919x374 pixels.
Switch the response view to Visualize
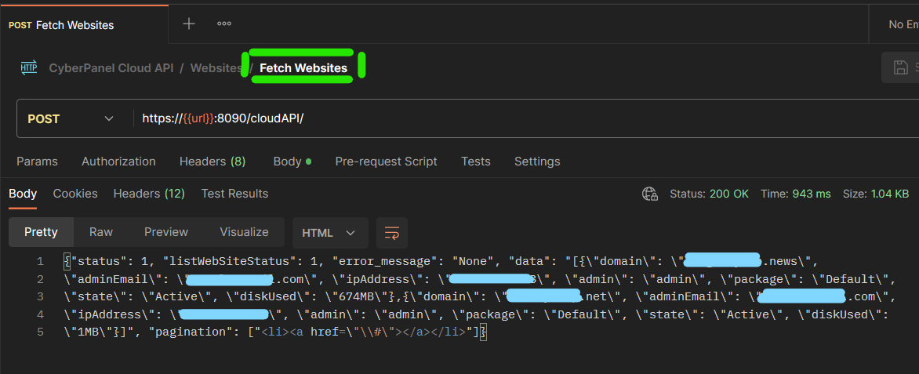pyautogui.click(x=244, y=232)
